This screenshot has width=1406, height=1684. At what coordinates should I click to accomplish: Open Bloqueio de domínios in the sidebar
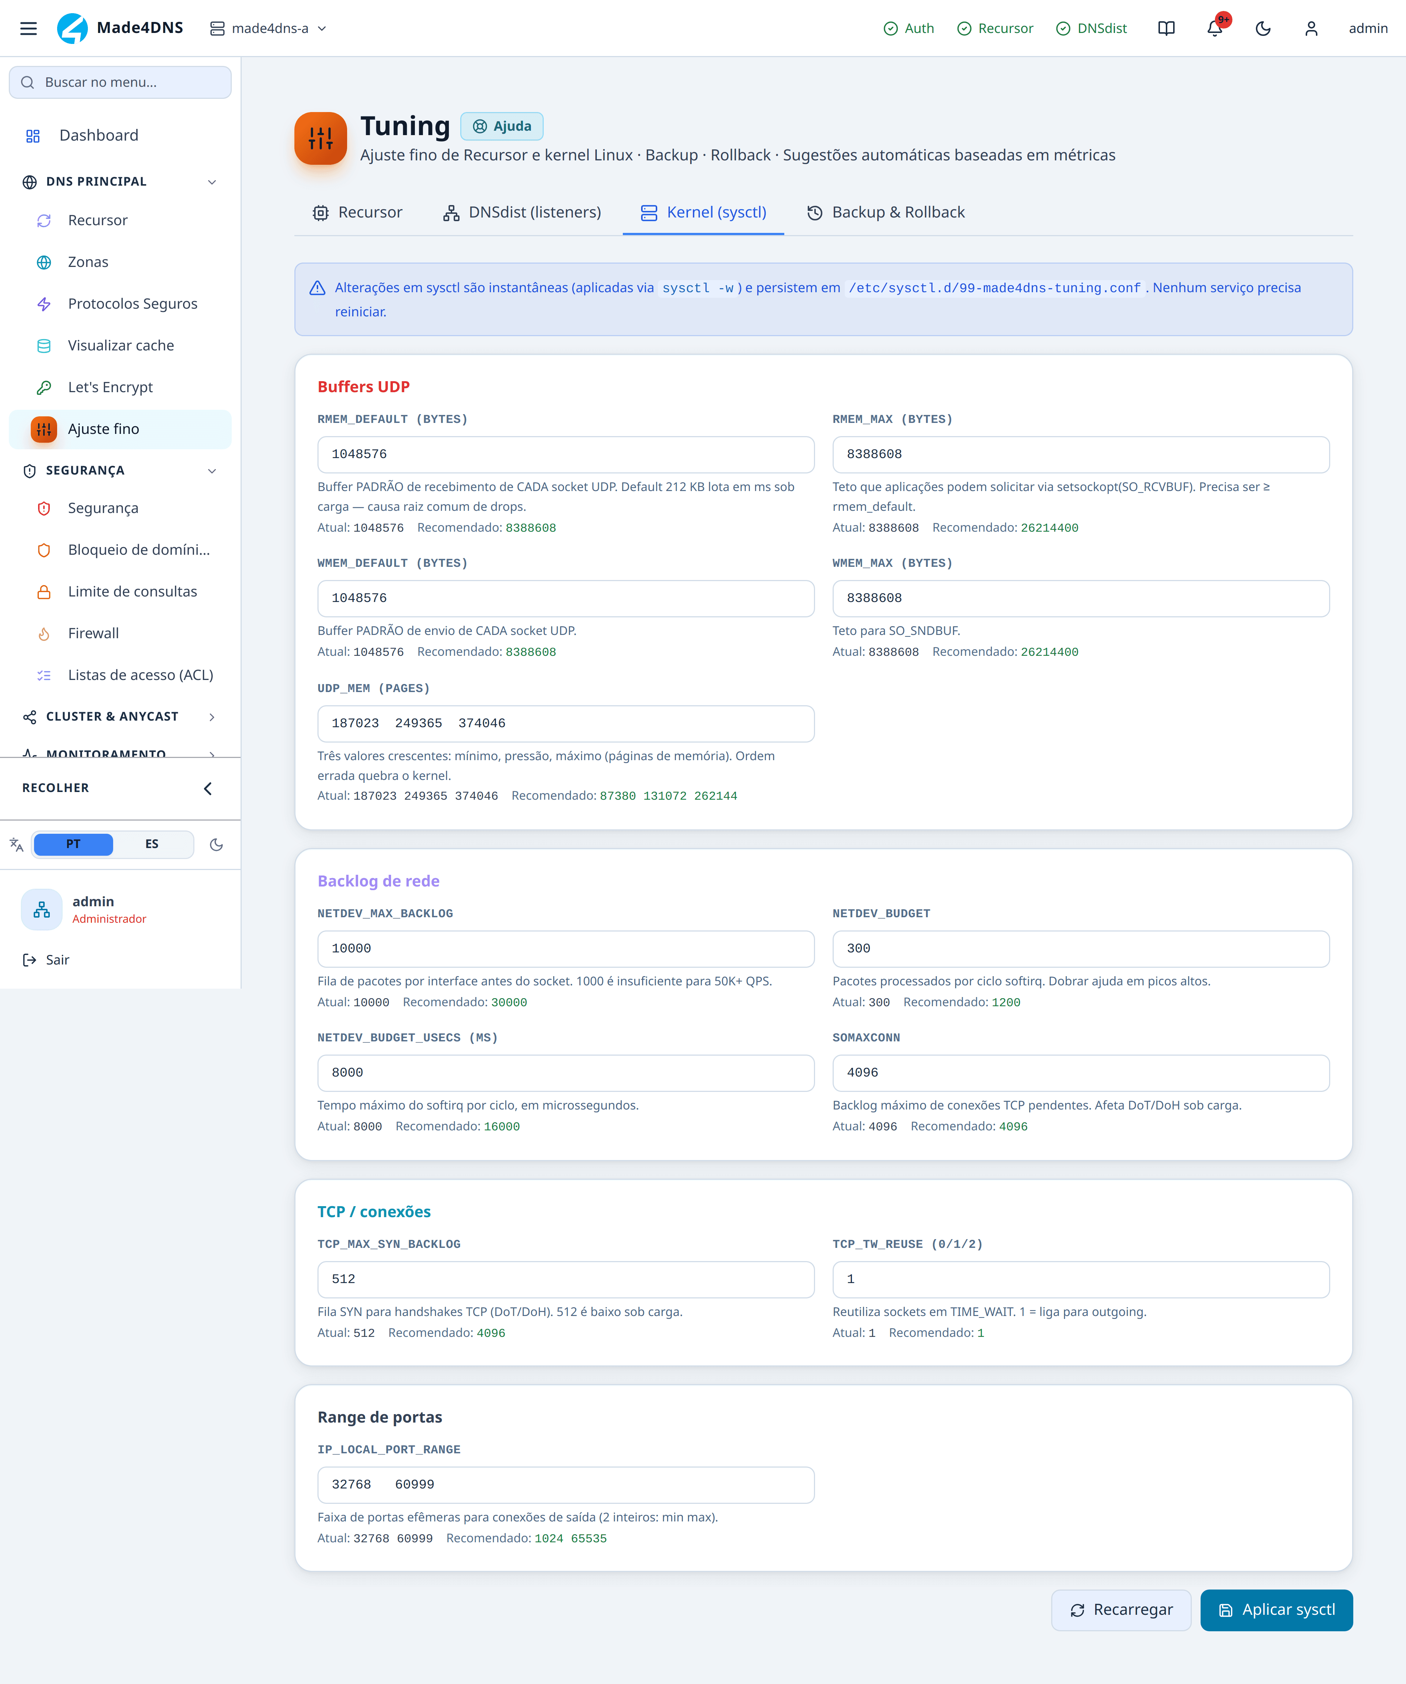click(120, 550)
